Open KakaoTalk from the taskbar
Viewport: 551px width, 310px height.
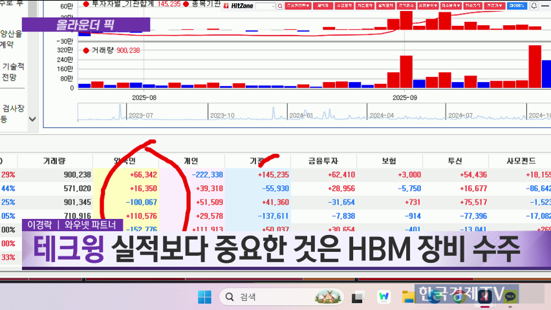click(510, 296)
